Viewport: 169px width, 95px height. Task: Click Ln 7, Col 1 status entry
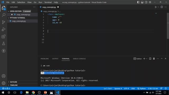[x=108, y=88]
